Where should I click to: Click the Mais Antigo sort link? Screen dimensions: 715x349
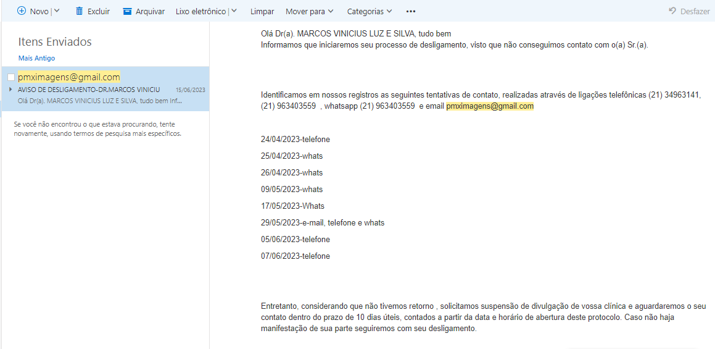pyautogui.click(x=37, y=59)
